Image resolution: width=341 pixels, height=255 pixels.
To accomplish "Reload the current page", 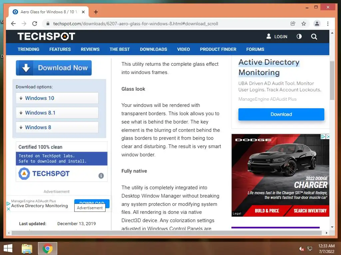I will coord(35,24).
